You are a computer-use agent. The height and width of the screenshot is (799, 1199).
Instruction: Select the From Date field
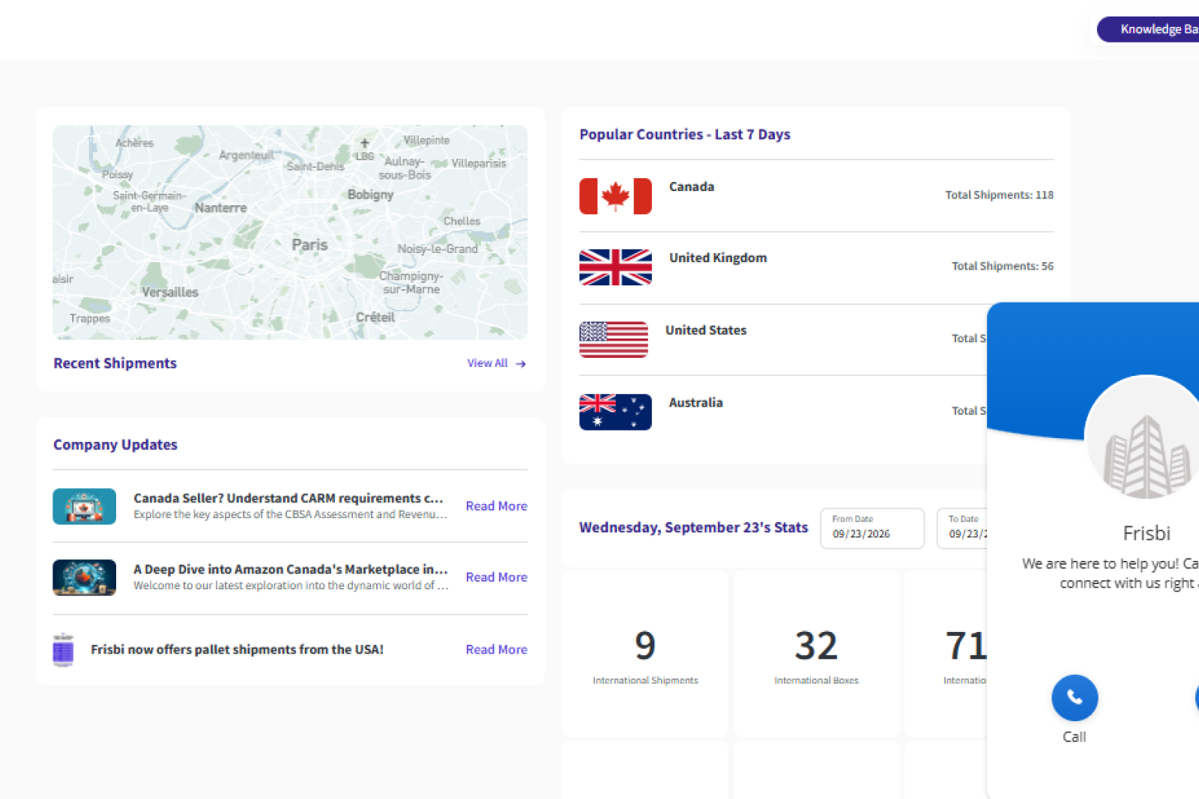click(x=872, y=529)
